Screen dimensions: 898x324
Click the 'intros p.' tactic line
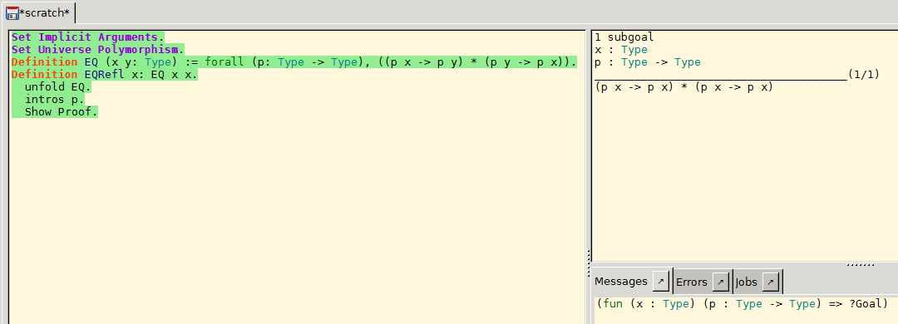point(54,100)
